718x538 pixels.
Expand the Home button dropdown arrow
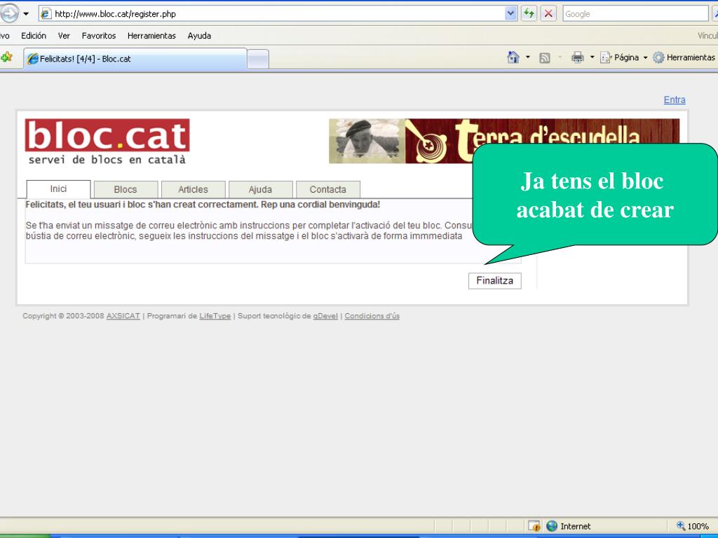click(527, 57)
